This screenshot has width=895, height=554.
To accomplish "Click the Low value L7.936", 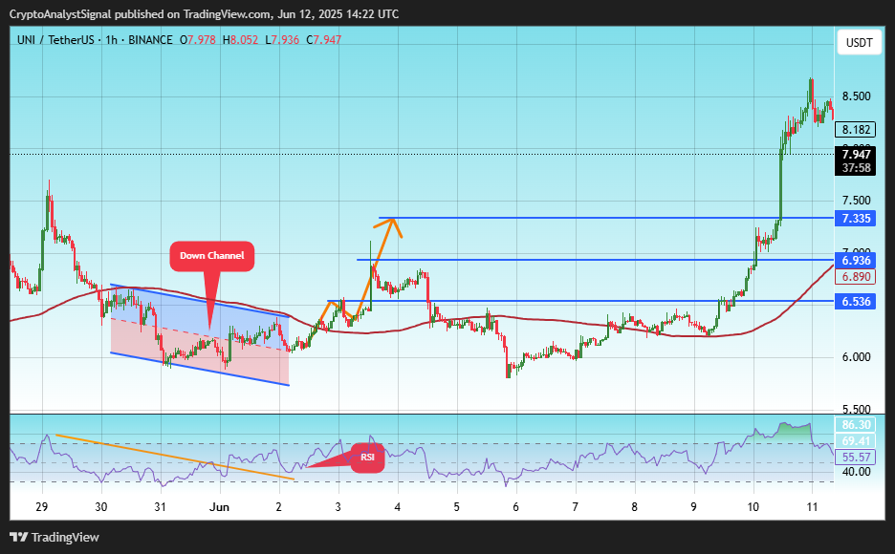I will click(x=282, y=40).
